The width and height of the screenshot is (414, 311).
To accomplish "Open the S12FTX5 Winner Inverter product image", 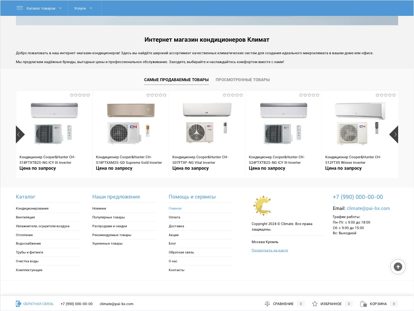I will pos(360,123).
